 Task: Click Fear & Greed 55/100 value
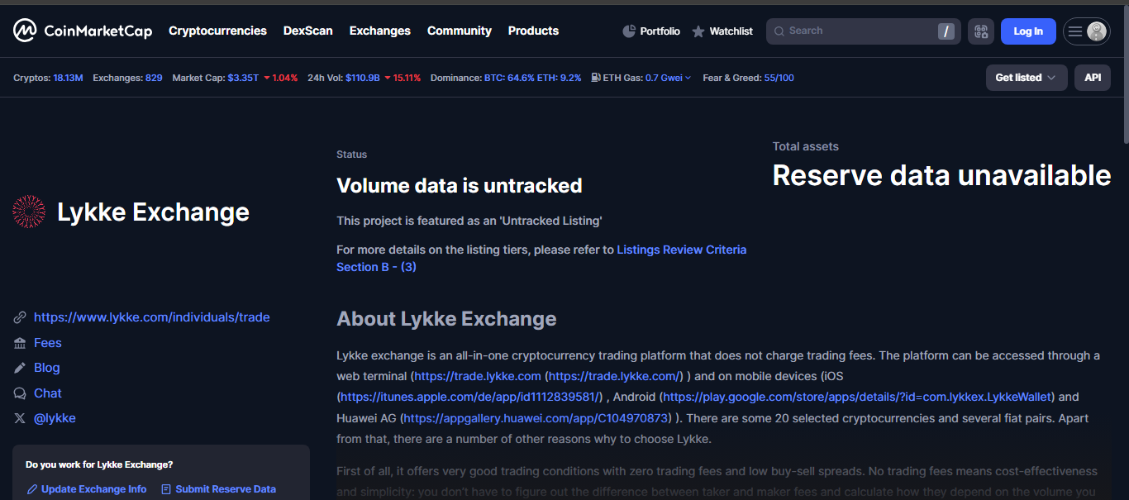779,78
